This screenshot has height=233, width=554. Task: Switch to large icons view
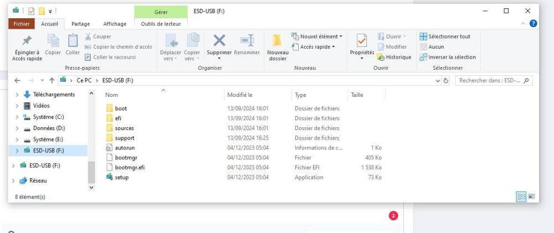coord(531,196)
